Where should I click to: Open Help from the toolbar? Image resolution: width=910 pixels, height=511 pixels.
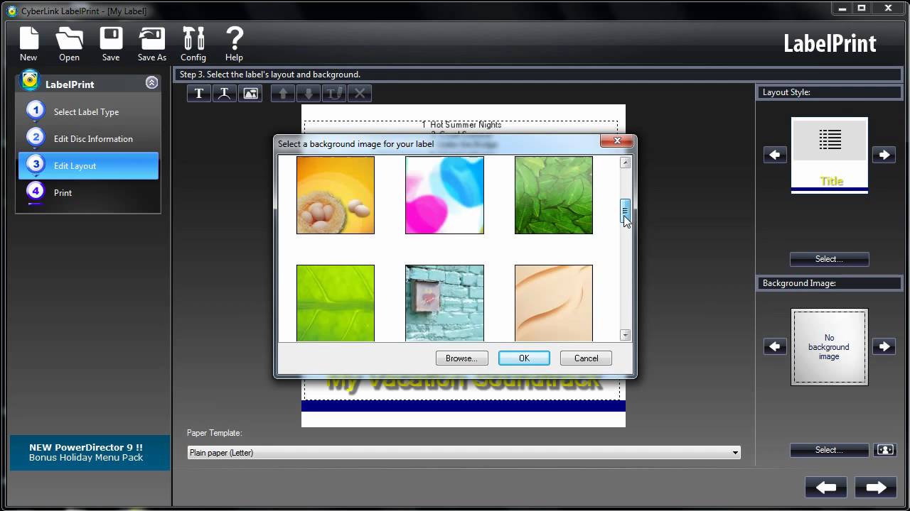tap(234, 44)
